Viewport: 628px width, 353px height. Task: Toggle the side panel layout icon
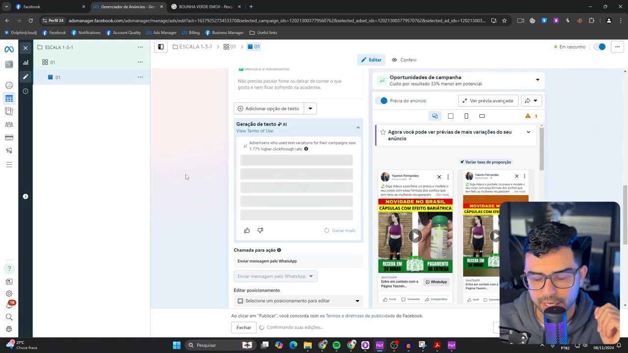[x=160, y=47]
